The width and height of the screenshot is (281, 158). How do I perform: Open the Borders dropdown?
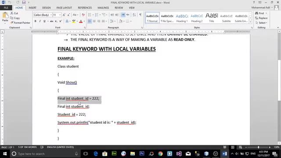pyautogui.click(x=131, y=21)
